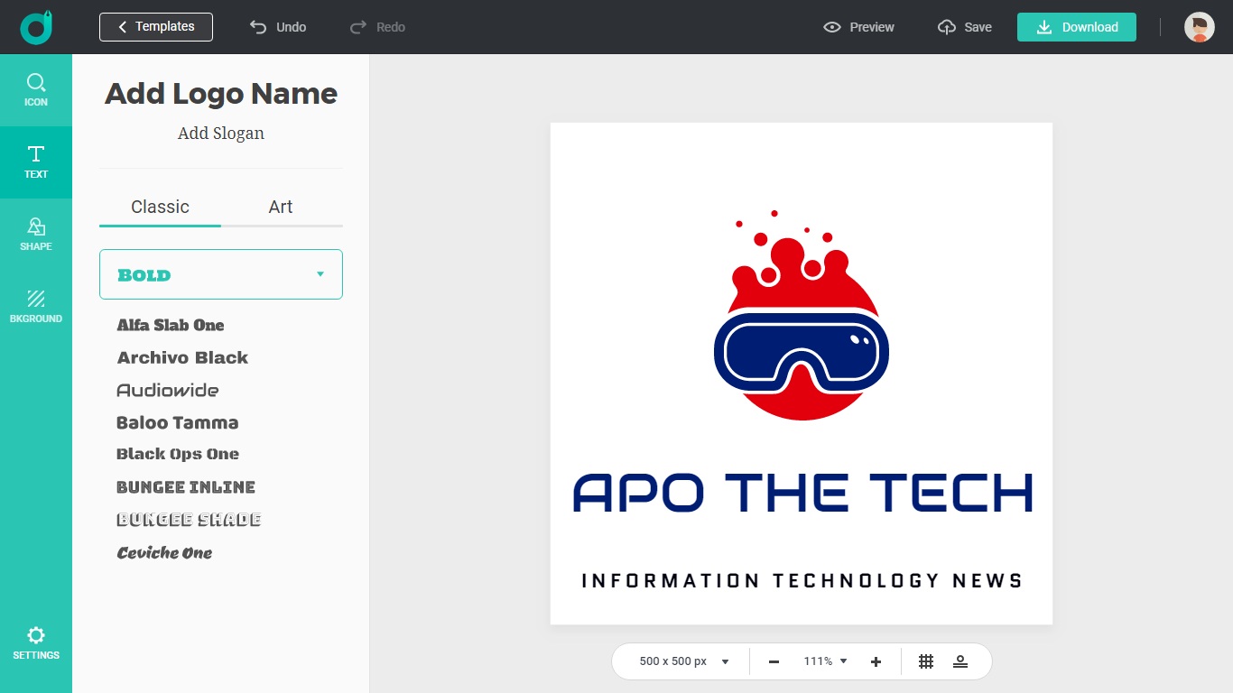This screenshot has width=1233, height=693.
Task: Open the Icon search panel
Action: pos(36,90)
